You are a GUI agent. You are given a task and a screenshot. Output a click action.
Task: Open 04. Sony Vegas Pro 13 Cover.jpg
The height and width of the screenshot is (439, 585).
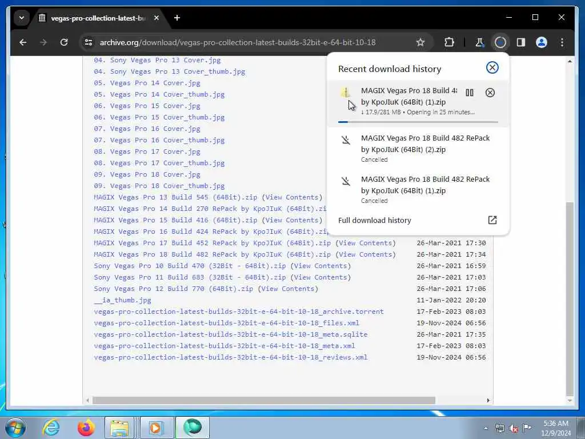click(157, 60)
